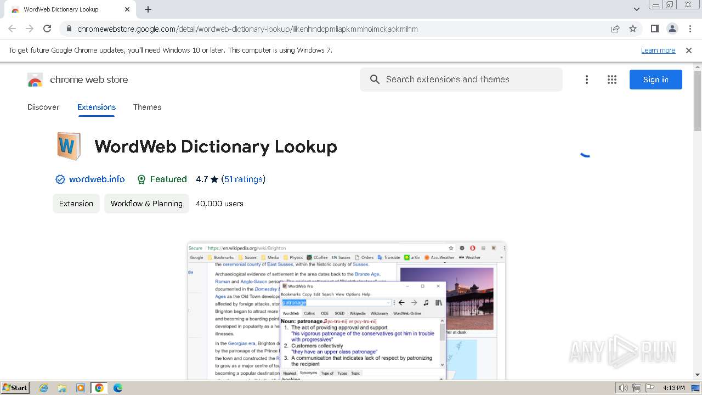Open Chrome three-dot menu
The height and width of the screenshot is (395, 702).
(690, 29)
